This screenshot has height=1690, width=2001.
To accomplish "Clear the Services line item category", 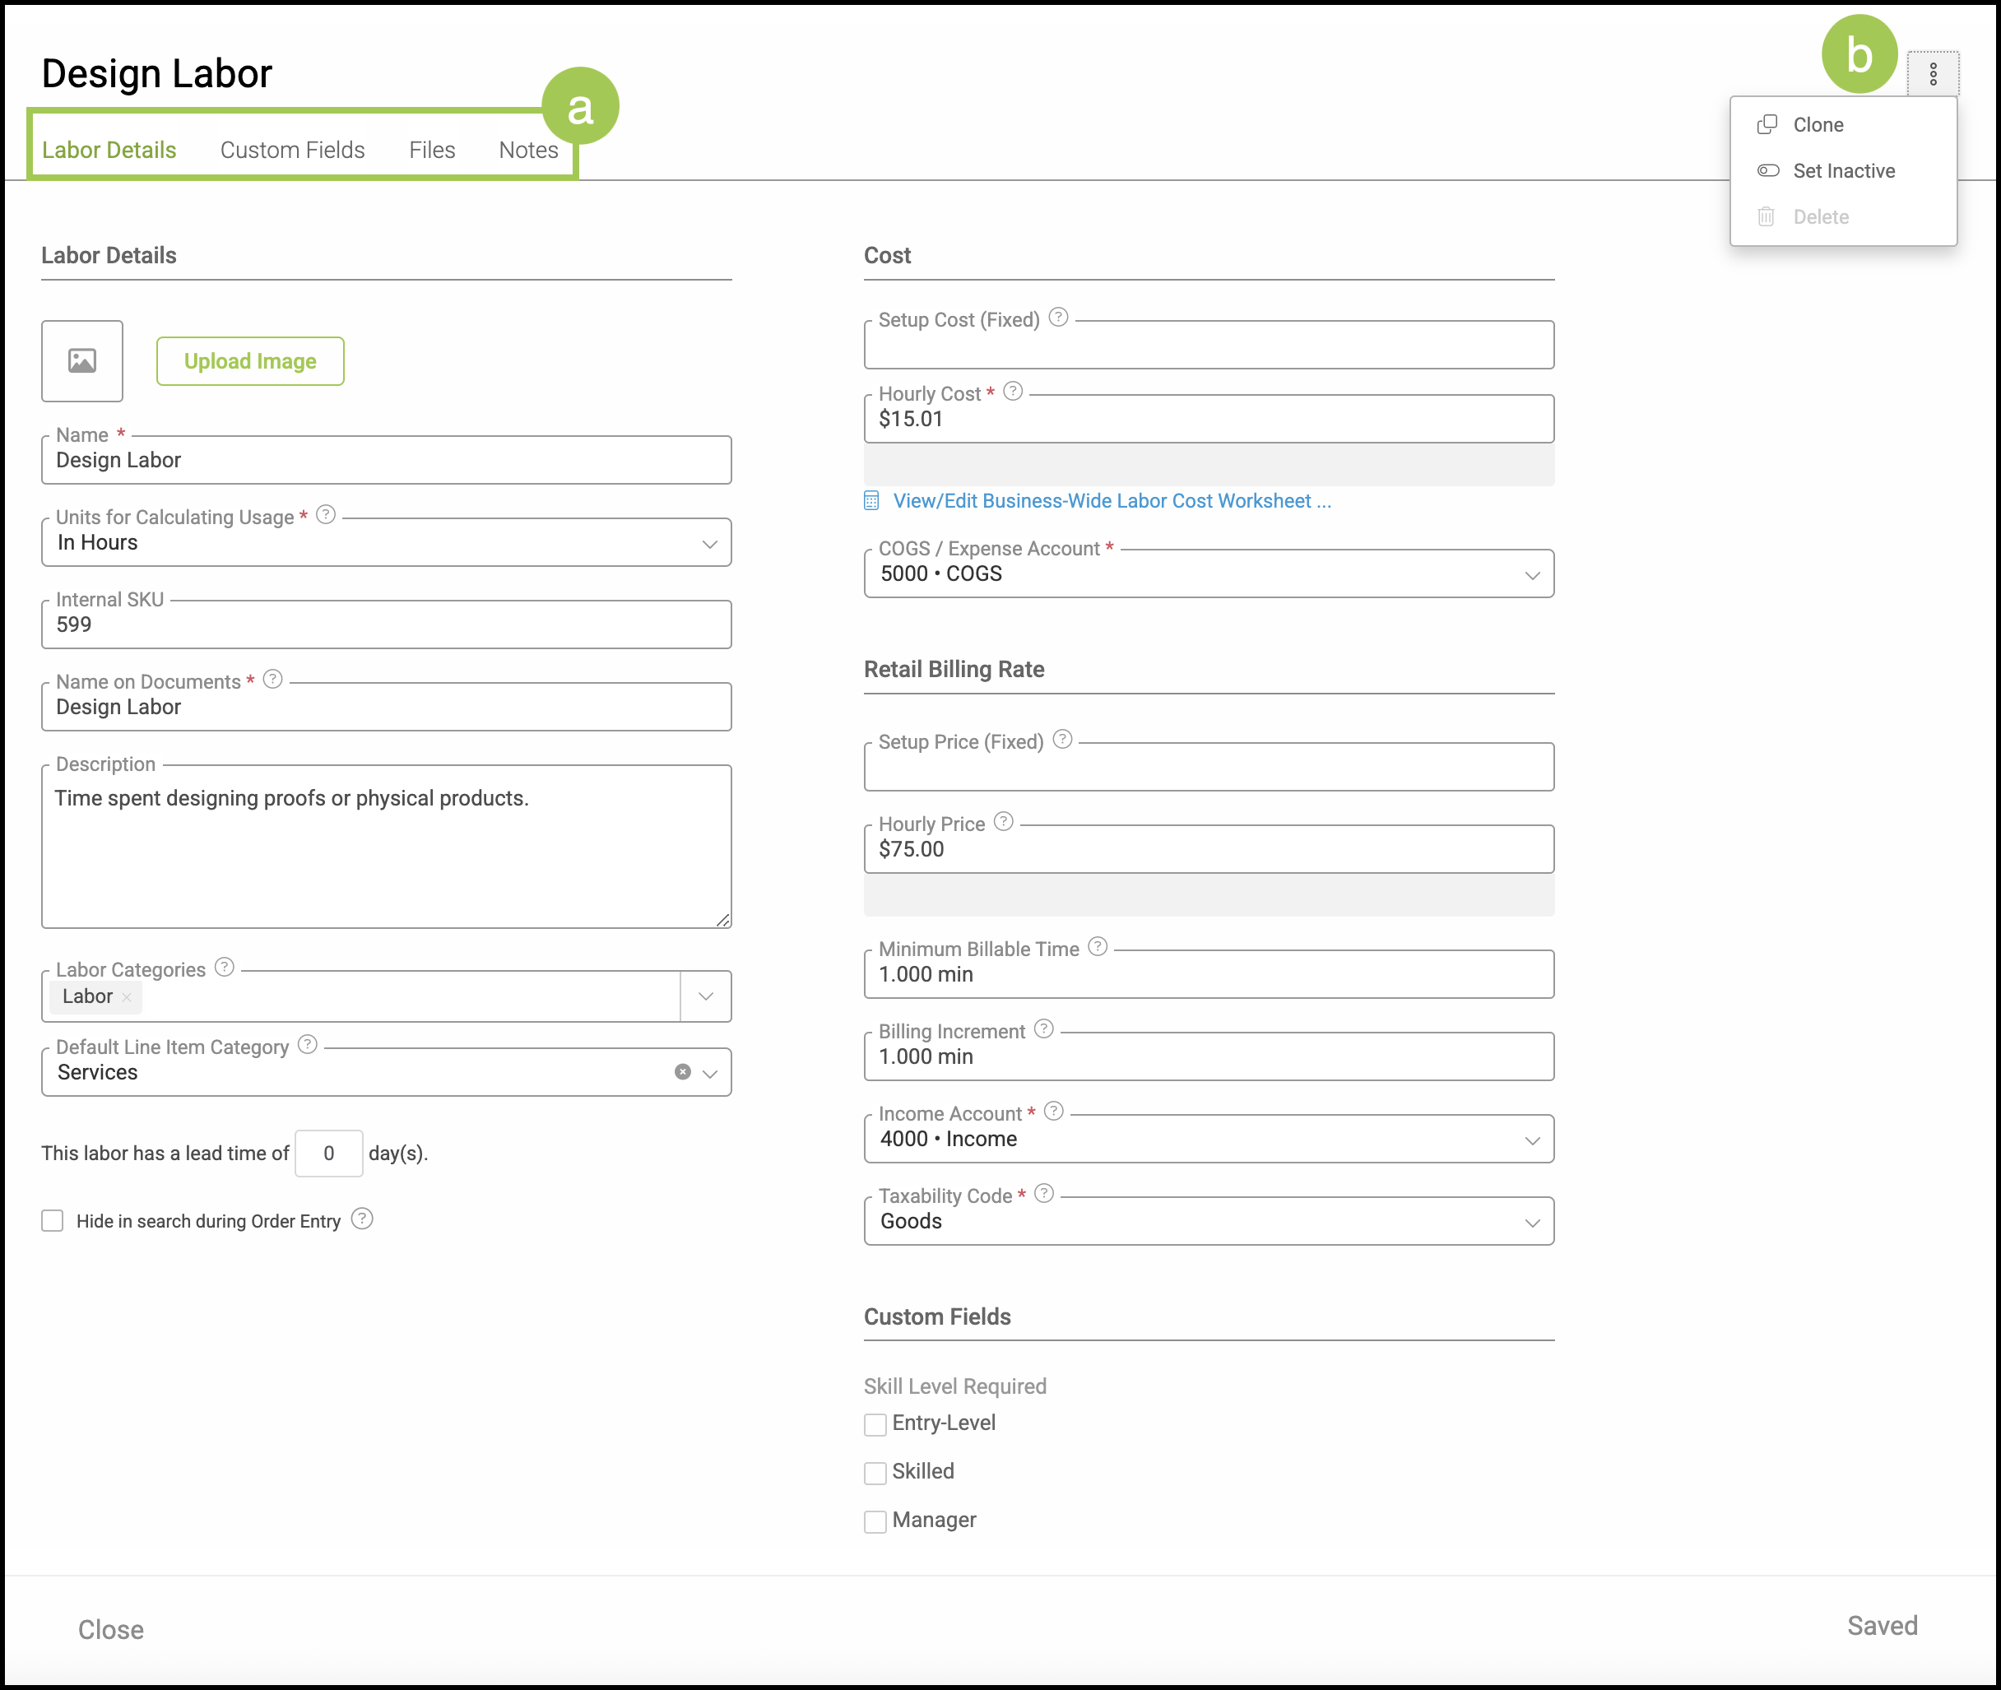I will pyautogui.click(x=682, y=1072).
